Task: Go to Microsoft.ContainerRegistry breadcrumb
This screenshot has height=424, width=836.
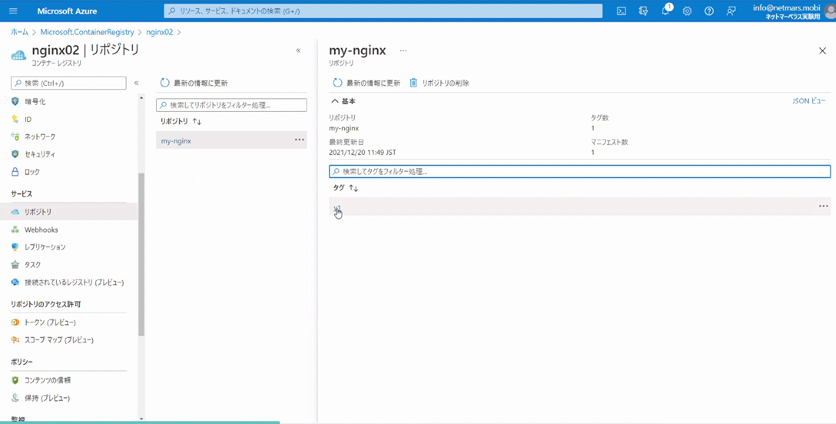Action: pos(87,32)
